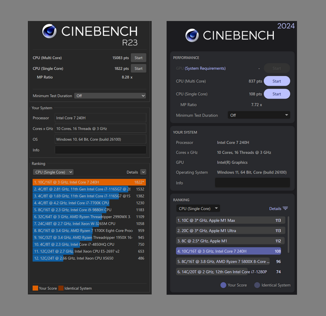Start the 2024 CPU Multi Core benchmark
The image size is (326, 316).
[277, 81]
